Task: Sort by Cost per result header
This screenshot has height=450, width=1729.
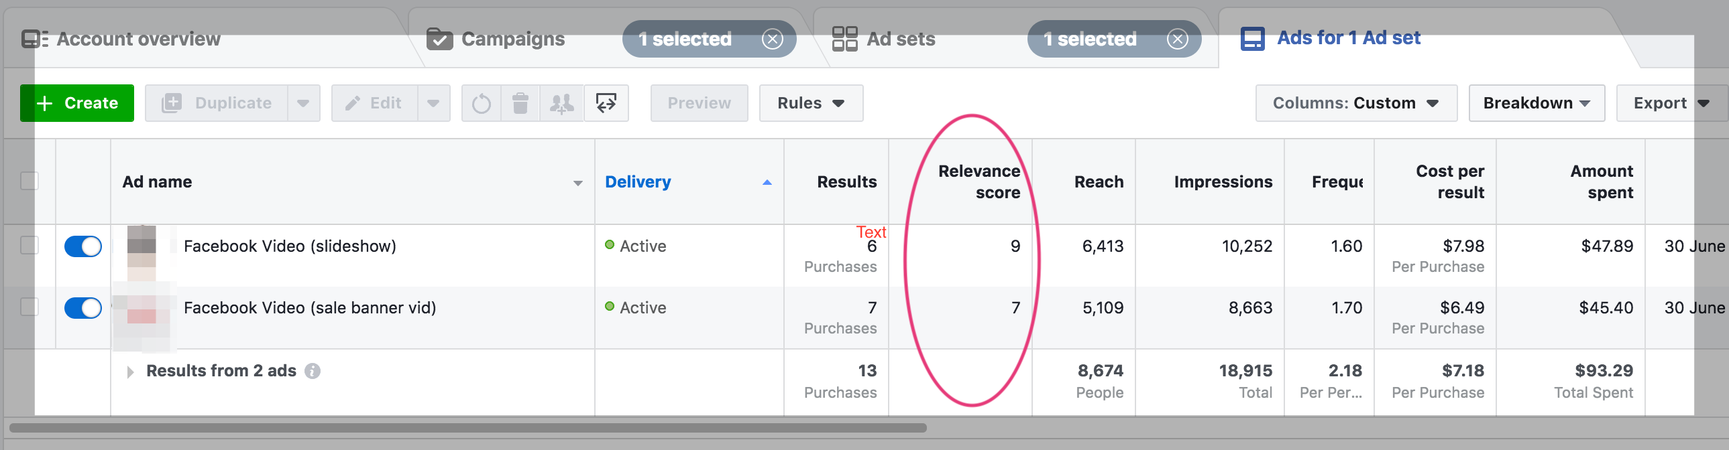Action: click(x=1450, y=181)
